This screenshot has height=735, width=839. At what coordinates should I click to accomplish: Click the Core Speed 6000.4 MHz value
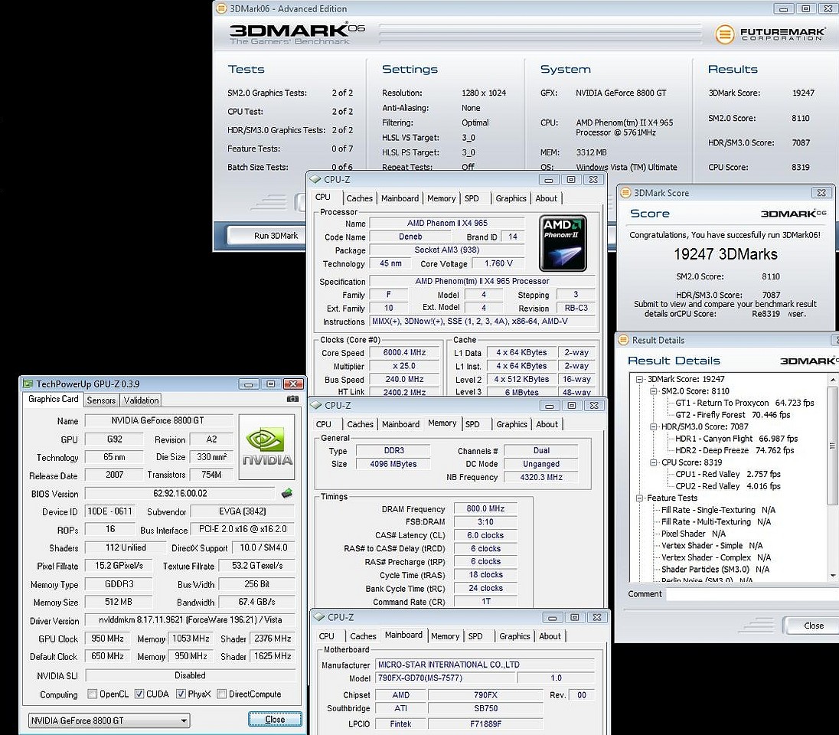[x=404, y=352]
